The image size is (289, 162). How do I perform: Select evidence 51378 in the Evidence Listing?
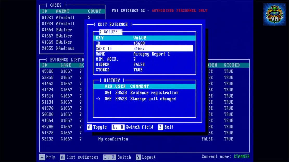coord(62,133)
